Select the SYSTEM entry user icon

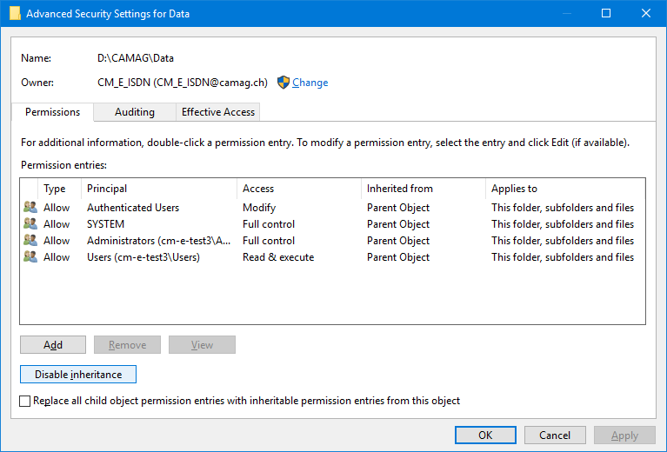pos(30,224)
